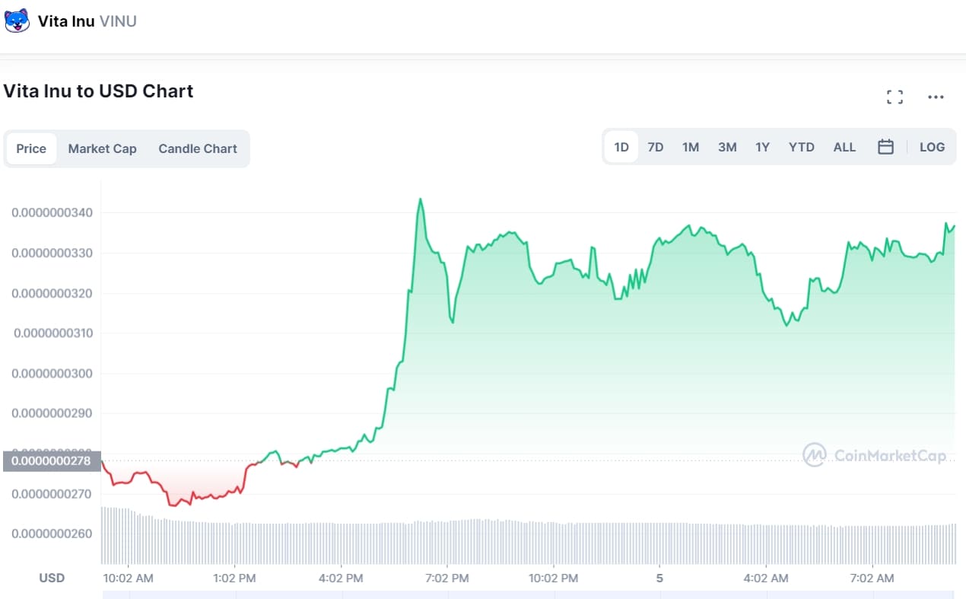966x599 pixels.
Task: Open the three-dot more options menu
Action: pyautogui.click(x=936, y=97)
